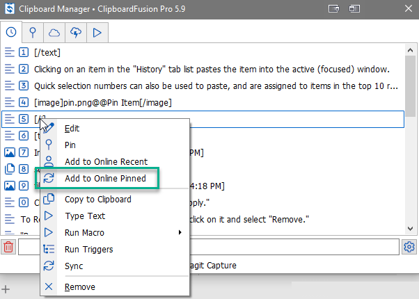Select history item 2 about History tab
Screen dimensions: 419x299
click(209, 69)
